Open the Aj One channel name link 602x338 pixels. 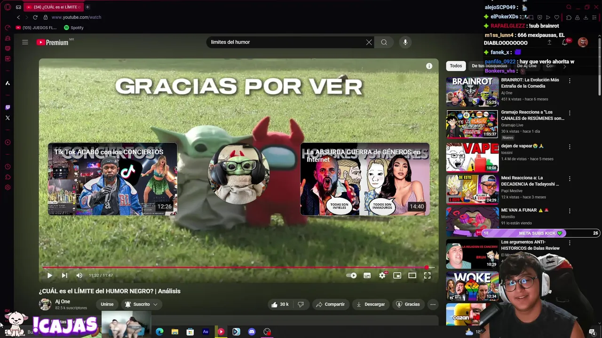point(63,302)
